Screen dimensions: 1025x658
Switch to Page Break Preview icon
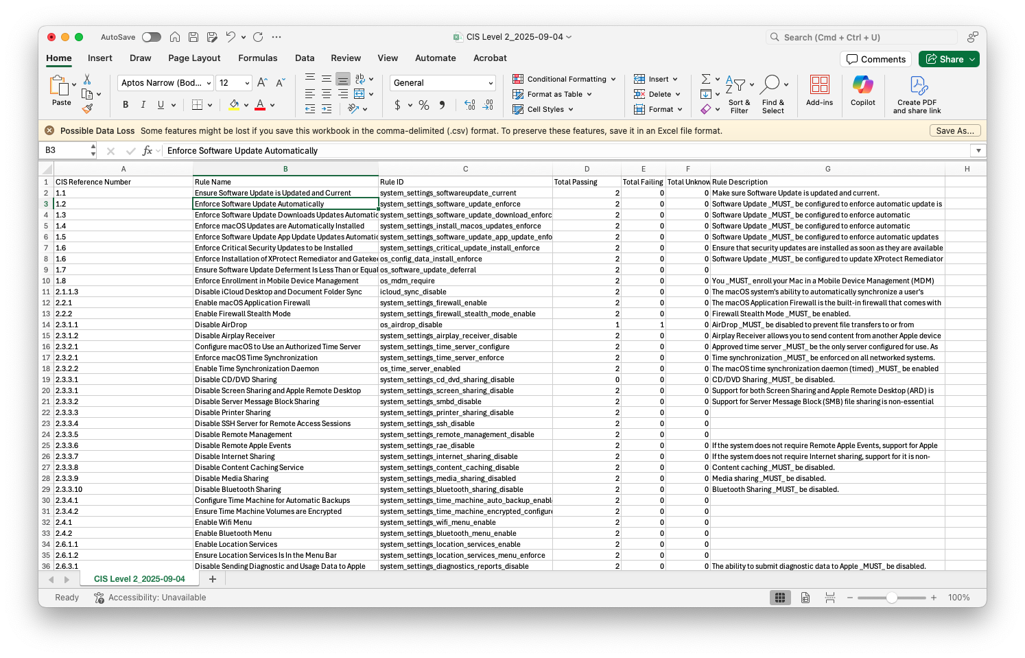coord(830,598)
